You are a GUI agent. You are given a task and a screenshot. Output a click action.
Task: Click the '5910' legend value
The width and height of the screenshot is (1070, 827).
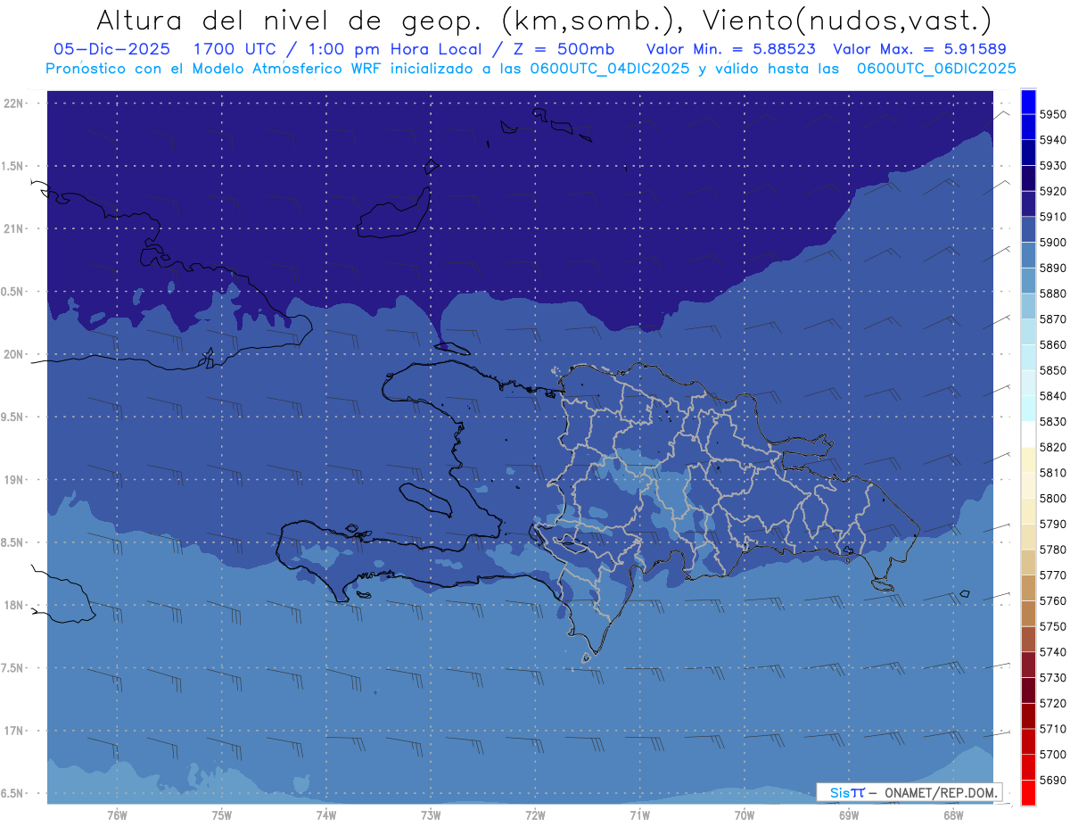1053,217
